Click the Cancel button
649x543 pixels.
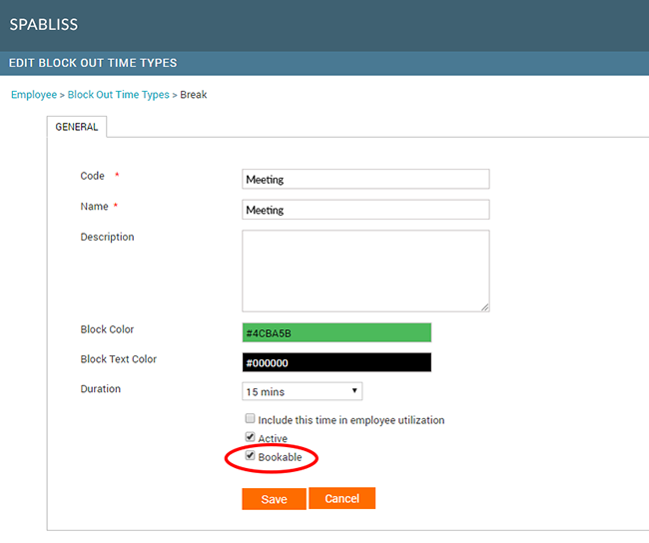coord(341,498)
